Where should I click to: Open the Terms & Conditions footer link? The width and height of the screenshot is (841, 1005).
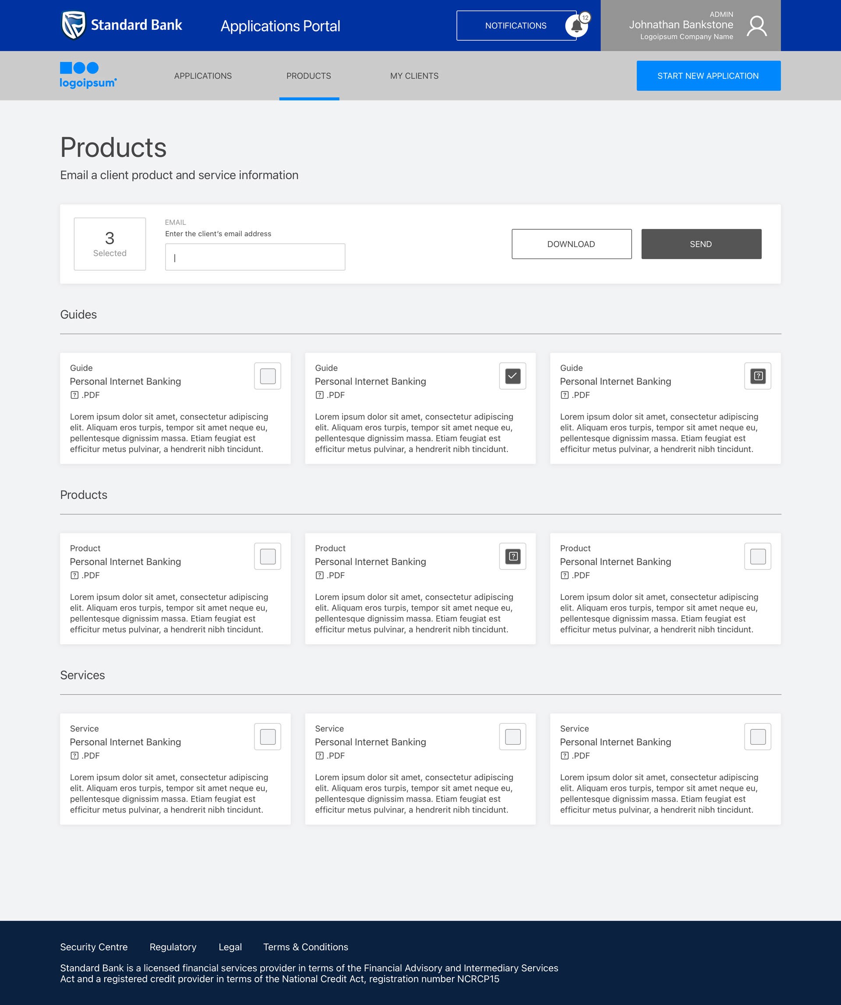click(305, 947)
